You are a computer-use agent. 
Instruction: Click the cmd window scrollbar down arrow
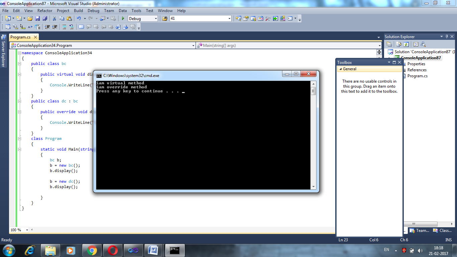tap(313, 187)
